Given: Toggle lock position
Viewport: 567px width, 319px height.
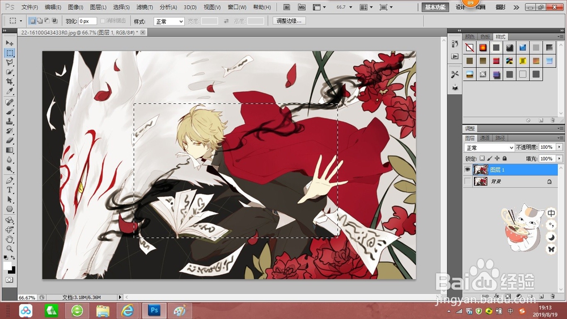Looking at the screenshot, I should click(x=497, y=158).
